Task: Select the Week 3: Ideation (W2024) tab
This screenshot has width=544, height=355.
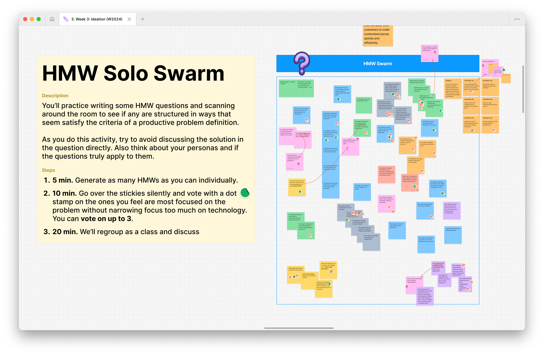Action: 97,19
